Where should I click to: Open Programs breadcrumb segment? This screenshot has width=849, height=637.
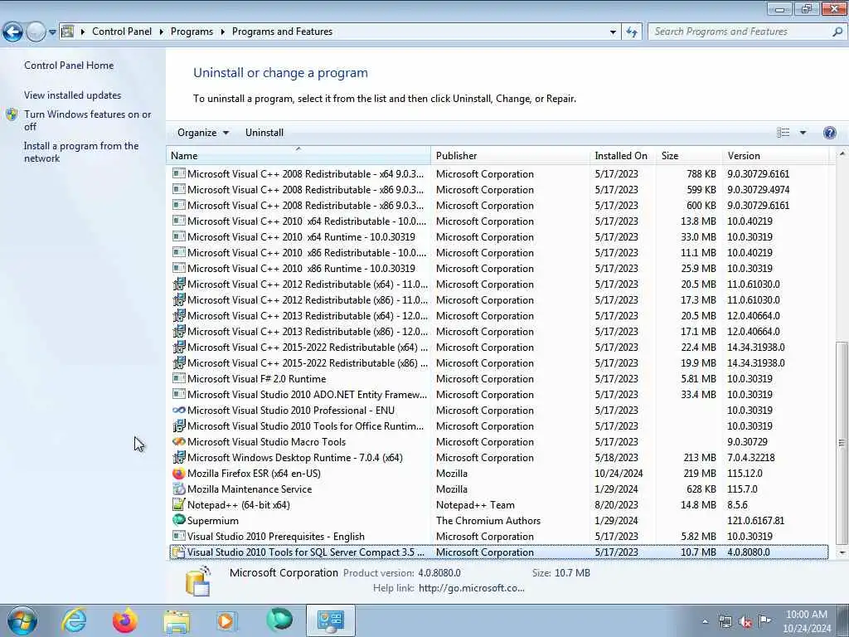tap(192, 32)
